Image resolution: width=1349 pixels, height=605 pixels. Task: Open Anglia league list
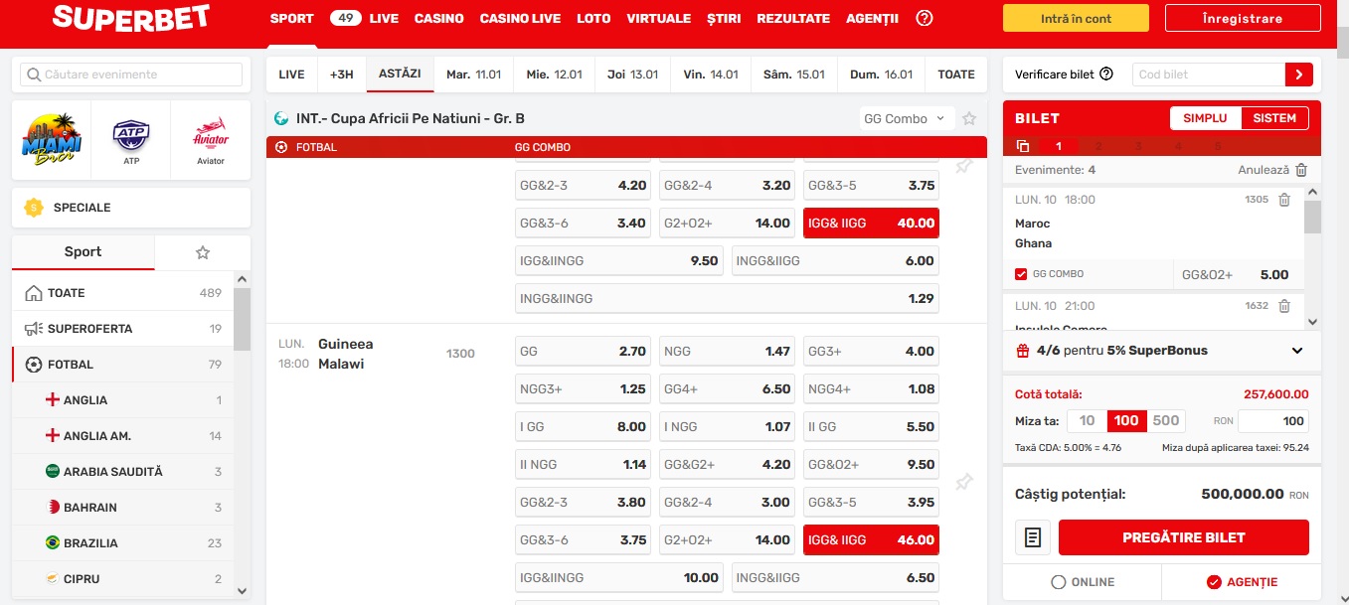[123, 400]
